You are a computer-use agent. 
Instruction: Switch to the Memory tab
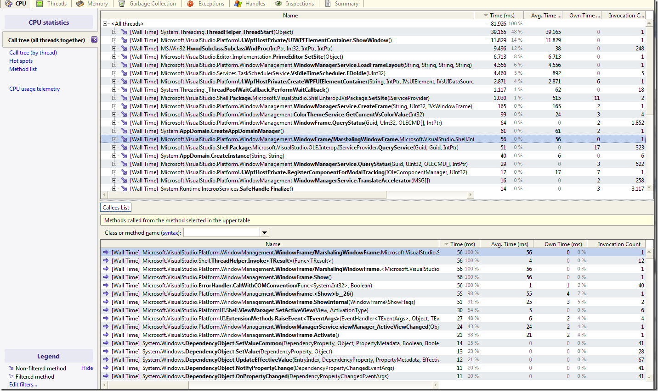pyautogui.click(x=92, y=4)
